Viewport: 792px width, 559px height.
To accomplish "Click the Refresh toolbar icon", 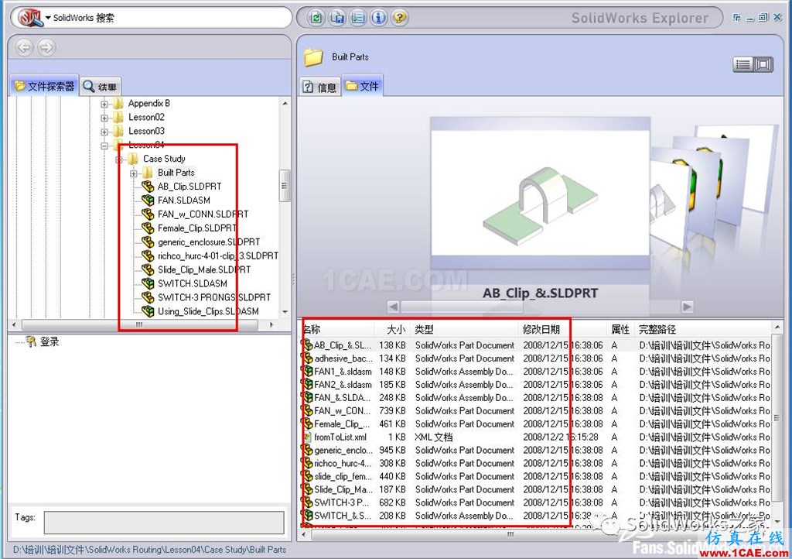I will point(316,18).
